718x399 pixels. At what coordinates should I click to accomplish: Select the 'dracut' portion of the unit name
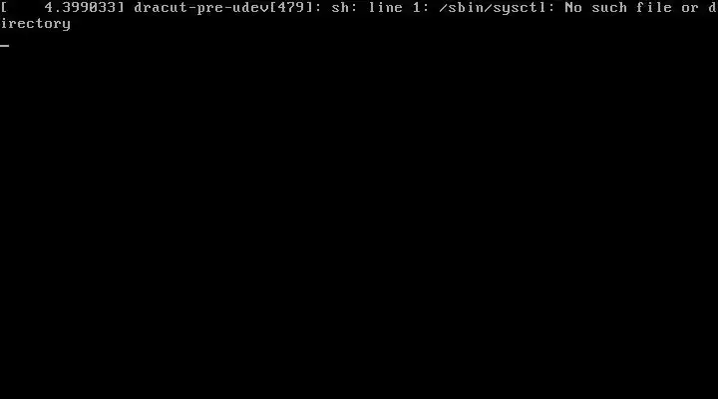click(x=161, y=7)
